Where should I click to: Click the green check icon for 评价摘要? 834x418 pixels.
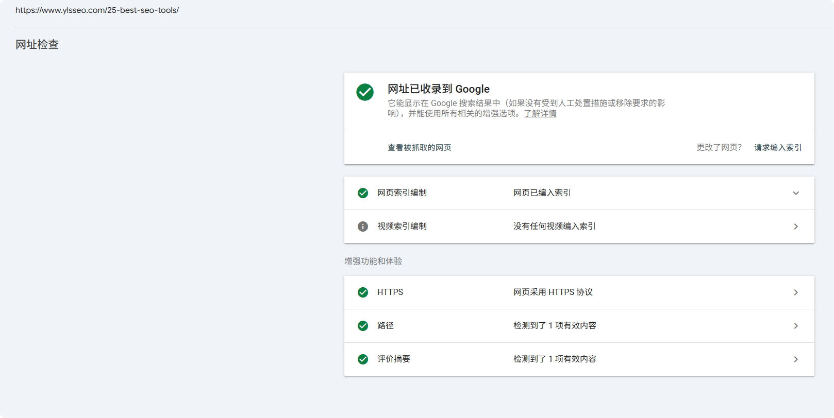(x=363, y=359)
